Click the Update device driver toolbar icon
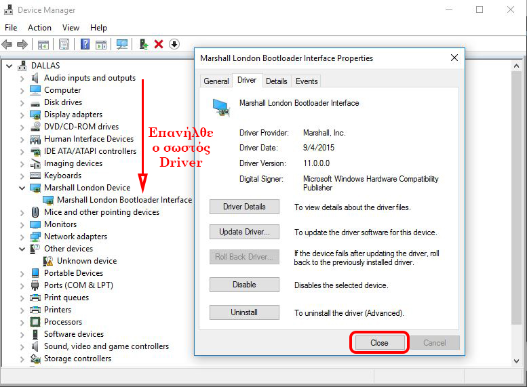Viewport: 527px width, 387px height. pyautogui.click(x=144, y=44)
